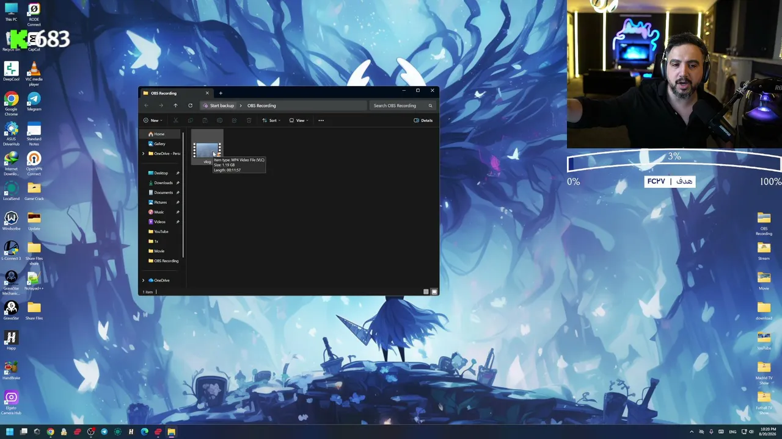Open VLC media player desktop shortcut

(x=34, y=74)
